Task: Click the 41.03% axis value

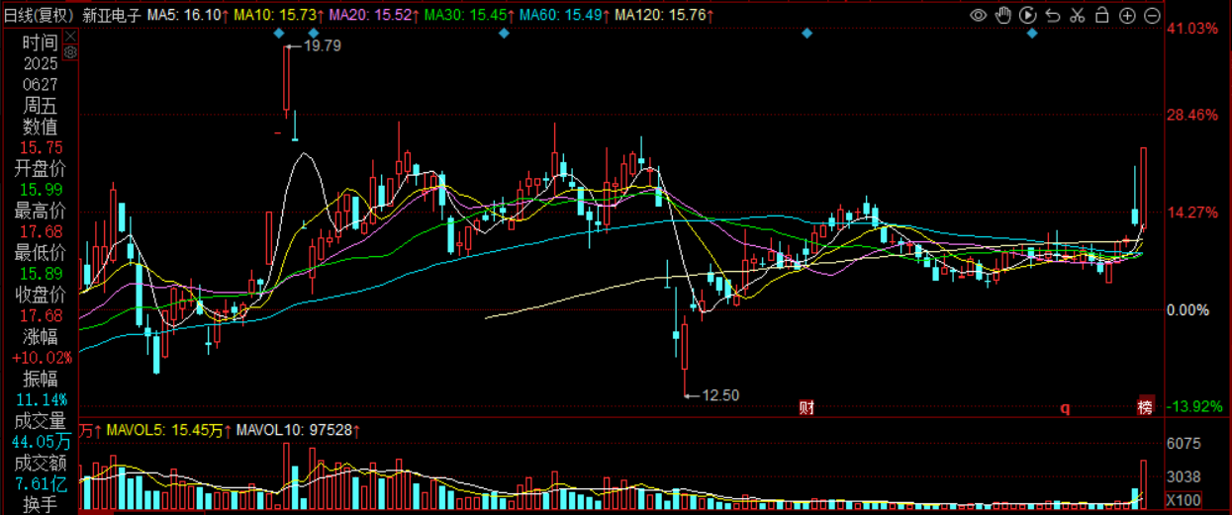Action: pos(1192,29)
